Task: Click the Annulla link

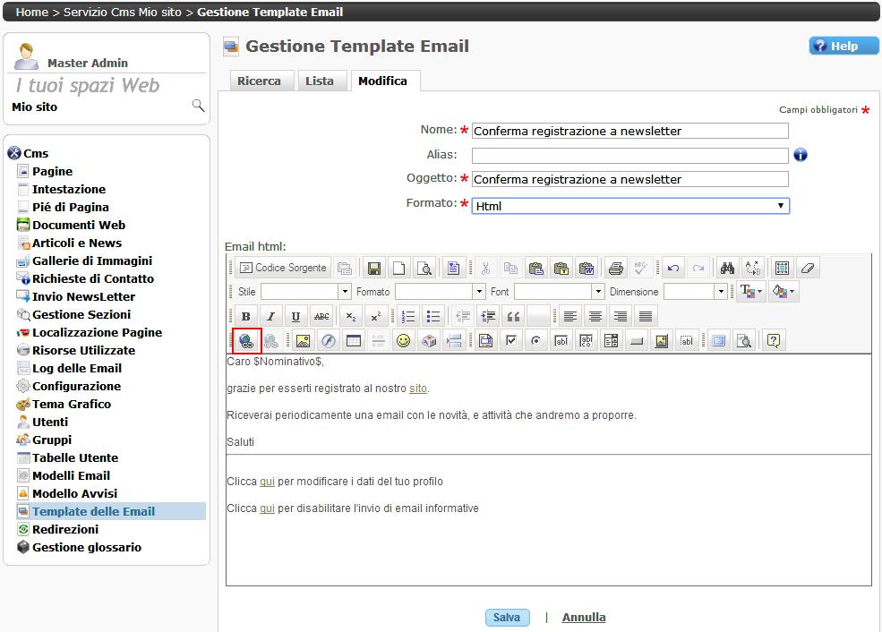Action: click(x=583, y=618)
